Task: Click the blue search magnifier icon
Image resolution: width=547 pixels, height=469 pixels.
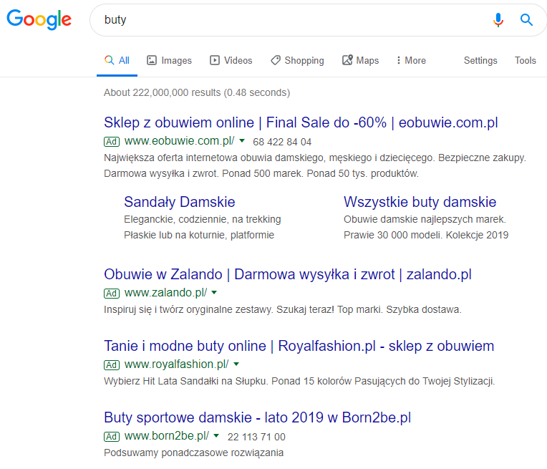Action: click(x=526, y=20)
